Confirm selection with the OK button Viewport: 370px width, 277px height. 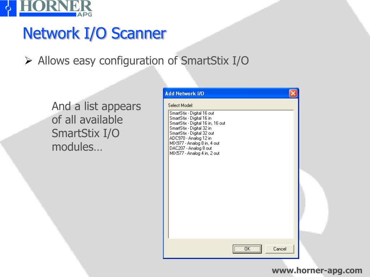click(247, 249)
